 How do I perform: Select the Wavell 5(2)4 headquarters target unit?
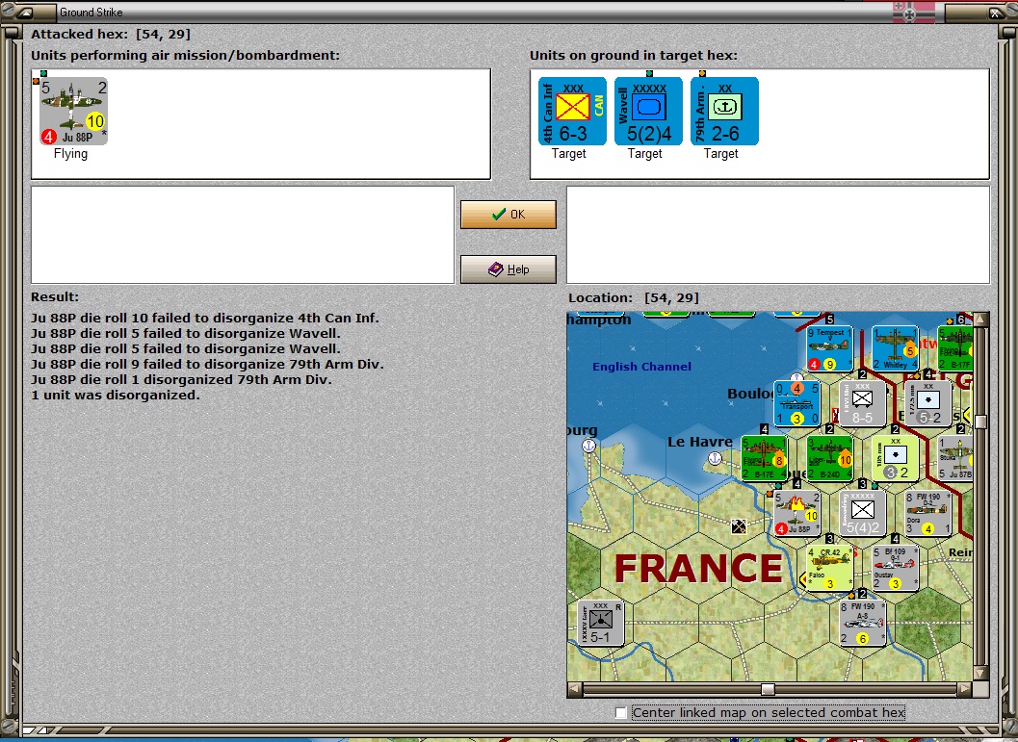pos(648,111)
